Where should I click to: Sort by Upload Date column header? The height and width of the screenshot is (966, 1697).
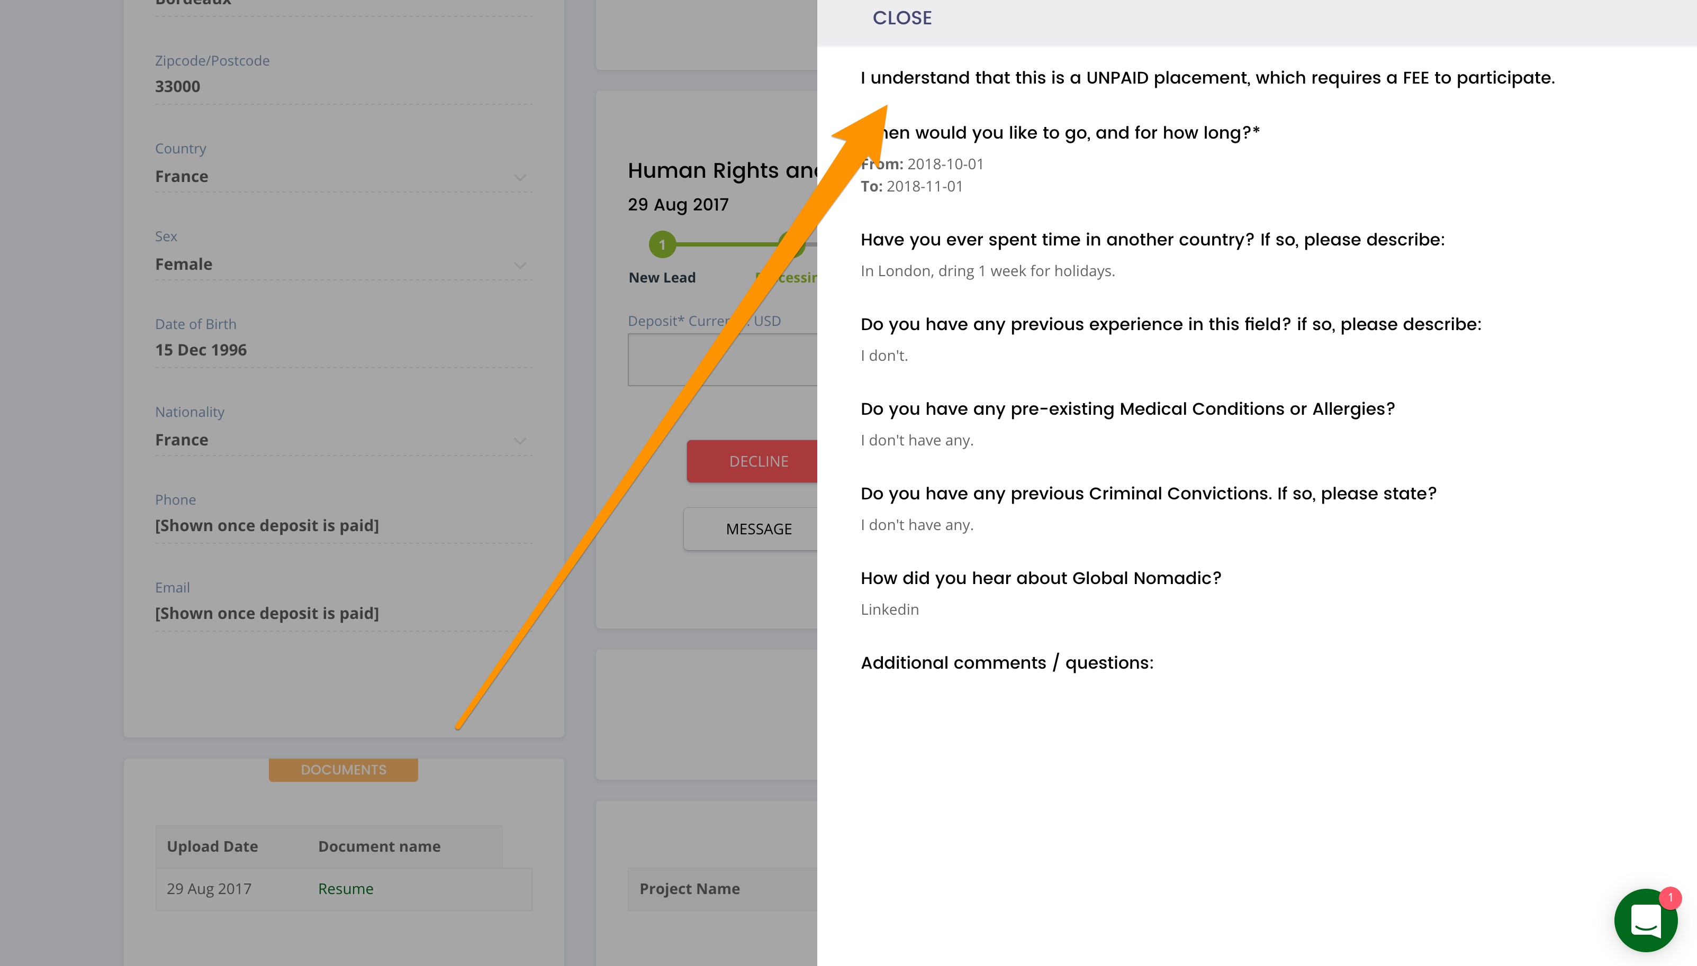tap(212, 846)
